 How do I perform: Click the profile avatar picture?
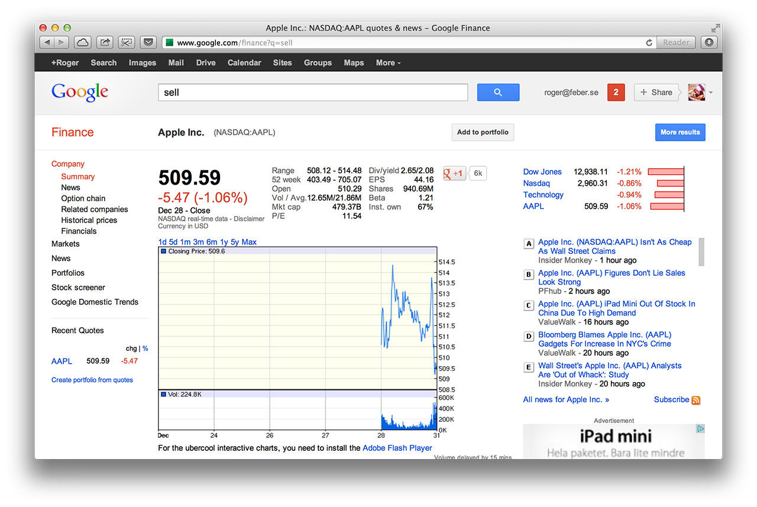tap(697, 92)
